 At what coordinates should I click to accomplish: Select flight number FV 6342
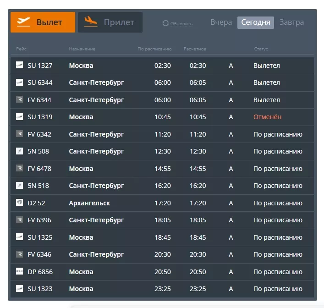[x=39, y=134]
